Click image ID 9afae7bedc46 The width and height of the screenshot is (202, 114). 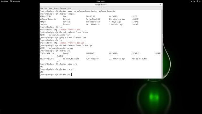point(93,19)
